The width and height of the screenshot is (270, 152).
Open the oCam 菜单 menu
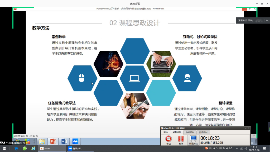tap(165, 132)
